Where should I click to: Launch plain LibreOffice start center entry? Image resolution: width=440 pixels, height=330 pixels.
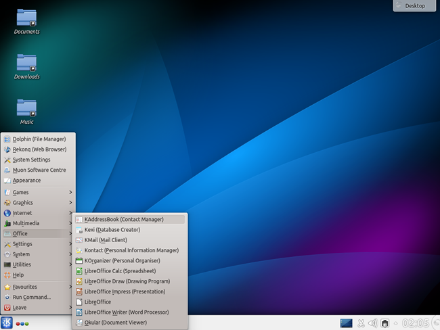pos(130,302)
